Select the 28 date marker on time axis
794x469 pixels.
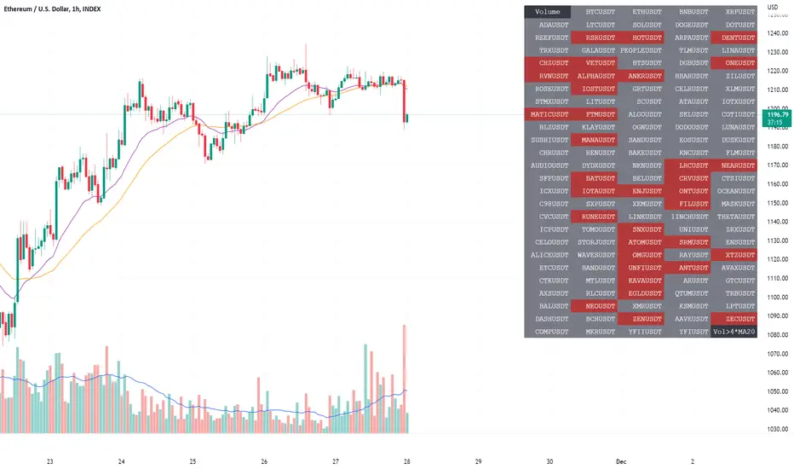click(x=406, y=461)
